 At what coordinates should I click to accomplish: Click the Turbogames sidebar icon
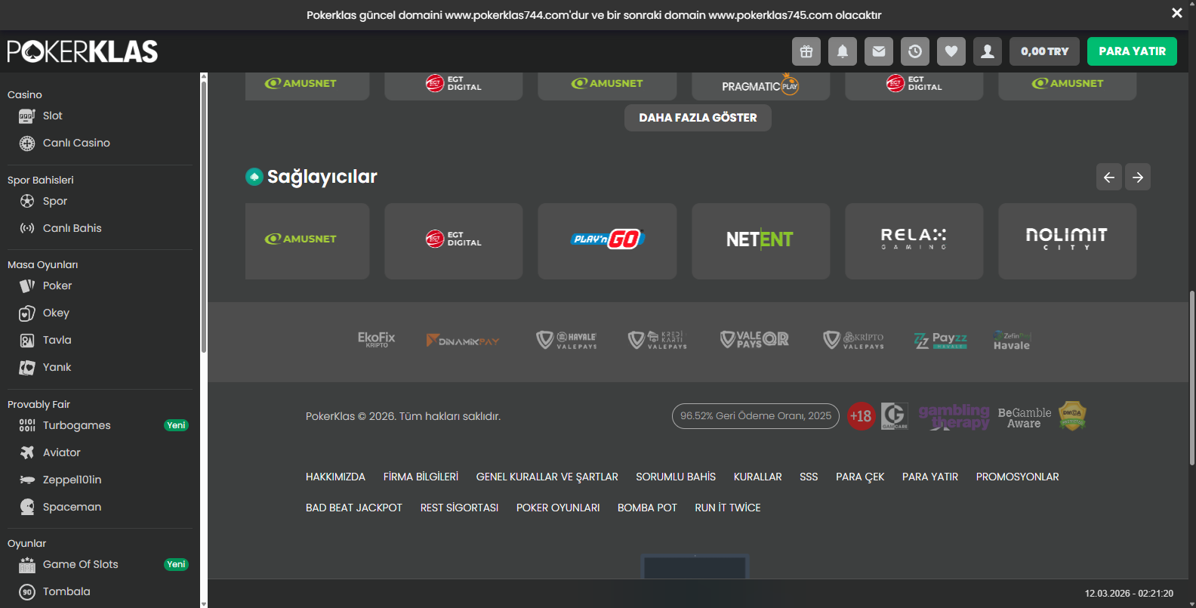coord(27,426)
